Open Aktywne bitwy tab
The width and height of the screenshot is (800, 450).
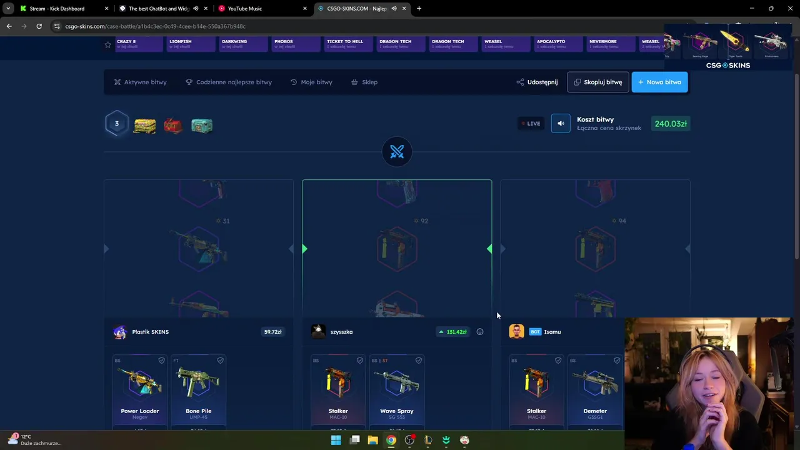coord(140,82)
